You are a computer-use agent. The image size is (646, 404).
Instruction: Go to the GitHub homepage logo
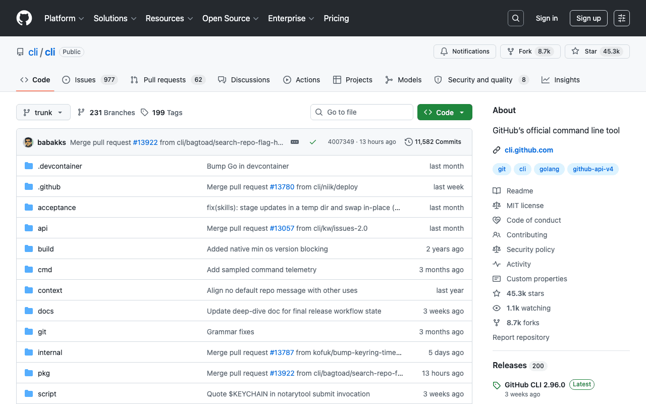coord(24,18)
